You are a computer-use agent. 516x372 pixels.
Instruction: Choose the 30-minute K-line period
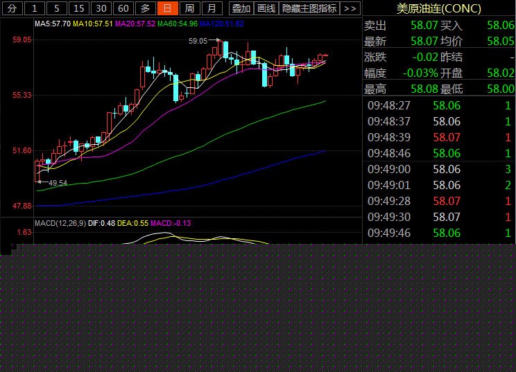[101, 8]
